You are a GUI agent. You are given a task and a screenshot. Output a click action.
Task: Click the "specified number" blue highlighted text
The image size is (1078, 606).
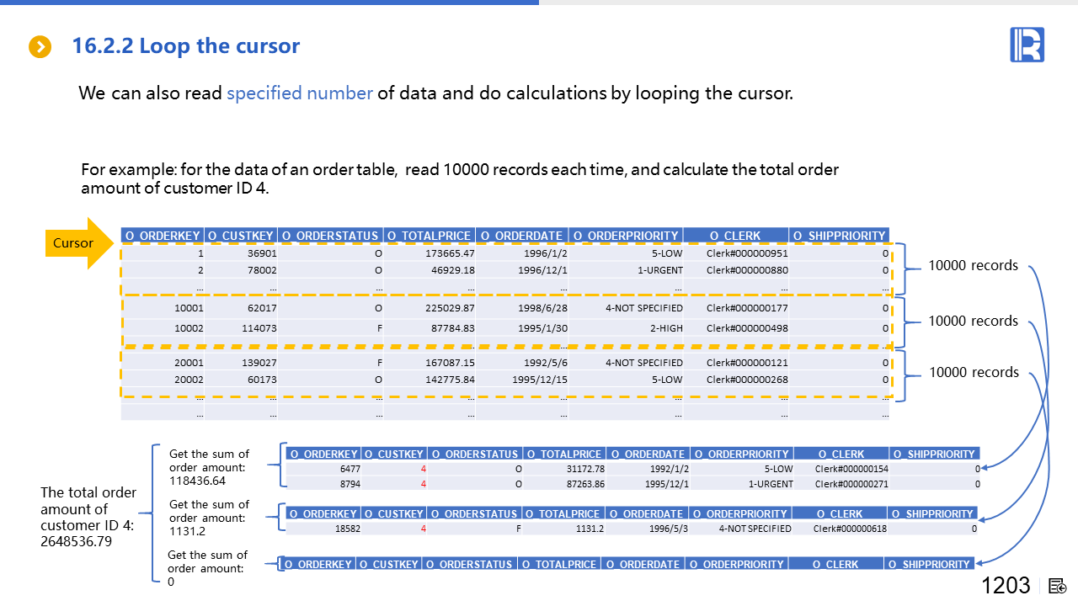(299, 93)
